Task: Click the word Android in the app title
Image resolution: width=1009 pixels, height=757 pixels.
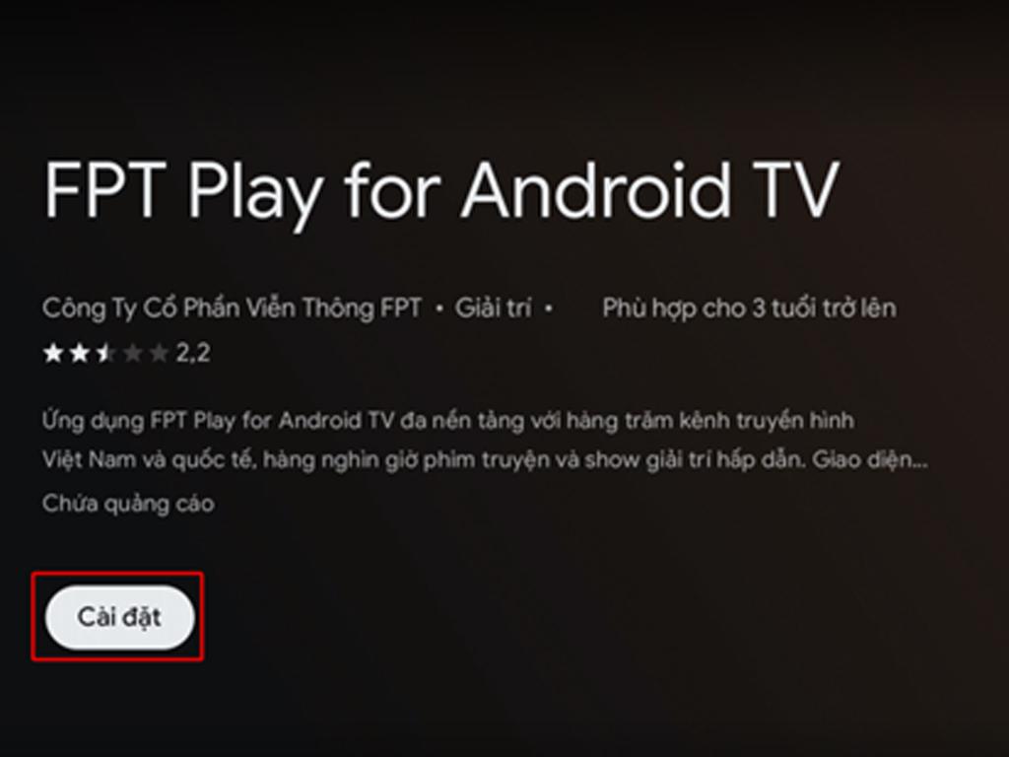Action: (x=596, y=190)
